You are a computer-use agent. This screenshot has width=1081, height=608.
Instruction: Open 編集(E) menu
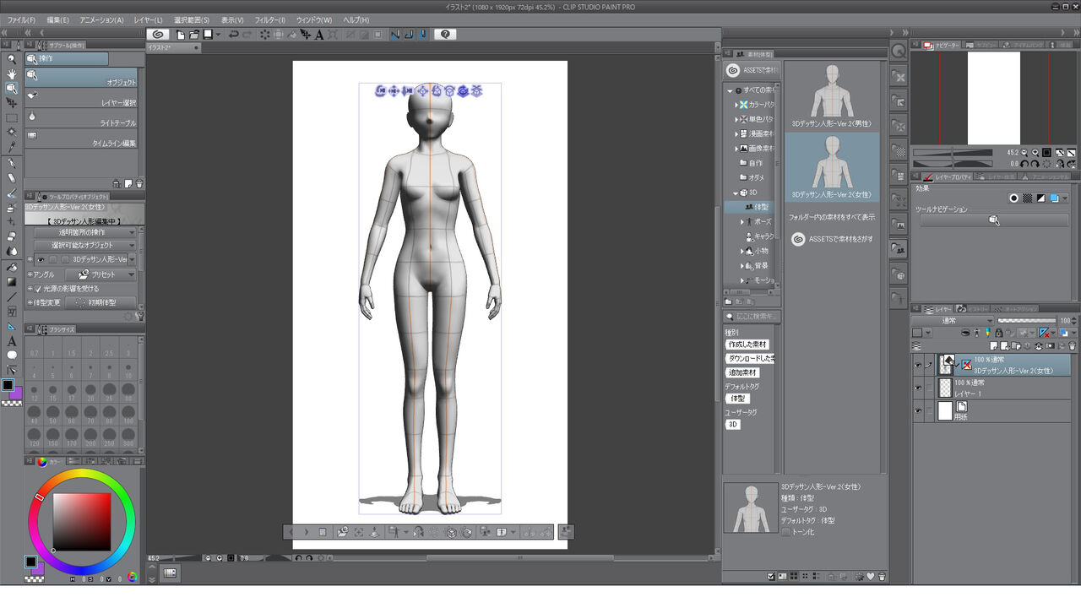point(58,19)
